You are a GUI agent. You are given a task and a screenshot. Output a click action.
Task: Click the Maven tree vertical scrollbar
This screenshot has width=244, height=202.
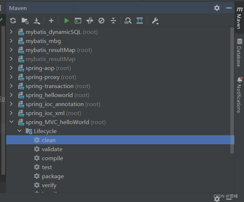pyautogui.click(x=232, y=90)
